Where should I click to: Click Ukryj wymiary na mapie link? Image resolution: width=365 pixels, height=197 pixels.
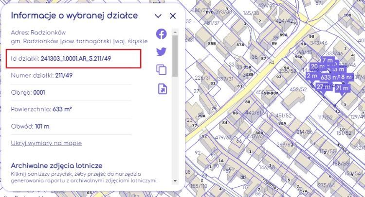pyautogui.click(x=46, y=143)
